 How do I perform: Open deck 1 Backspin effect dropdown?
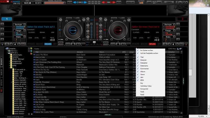pyautogui.click(x=25, y=25)
